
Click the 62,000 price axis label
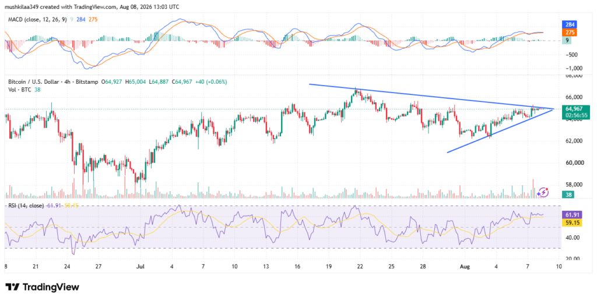[574, 141]
